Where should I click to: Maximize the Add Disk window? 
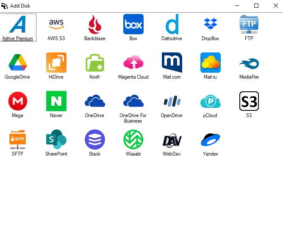[x=256, y=5]
